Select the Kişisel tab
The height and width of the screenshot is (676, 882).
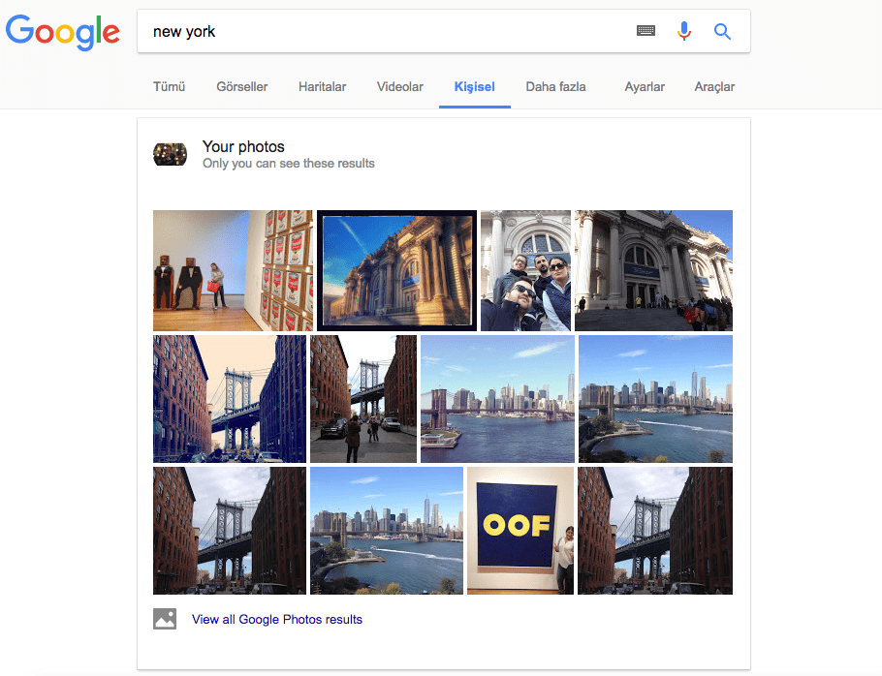pyautogui.click(x=474, y=86)
